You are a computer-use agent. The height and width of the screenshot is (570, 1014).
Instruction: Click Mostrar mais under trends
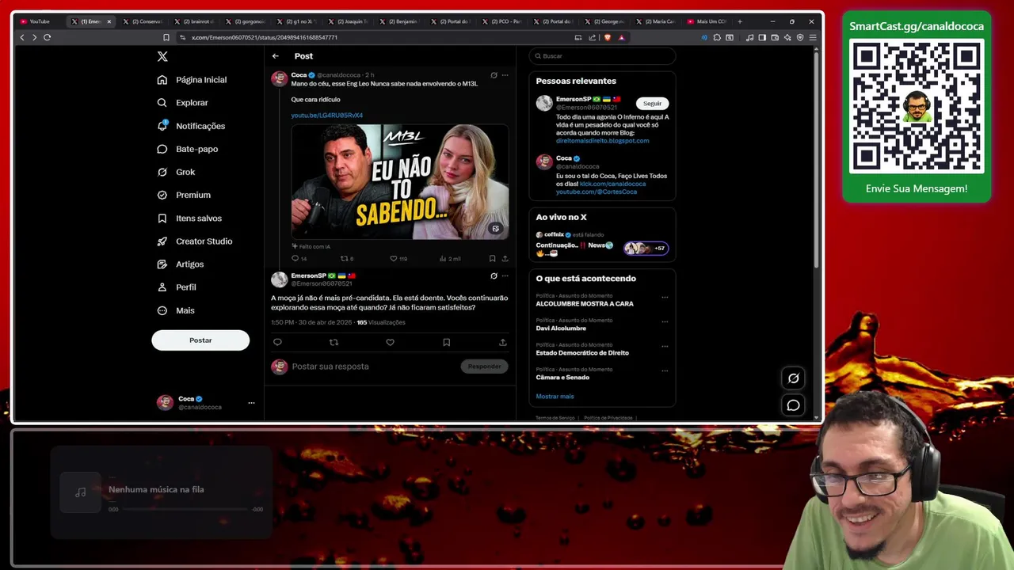click(555, 397)
